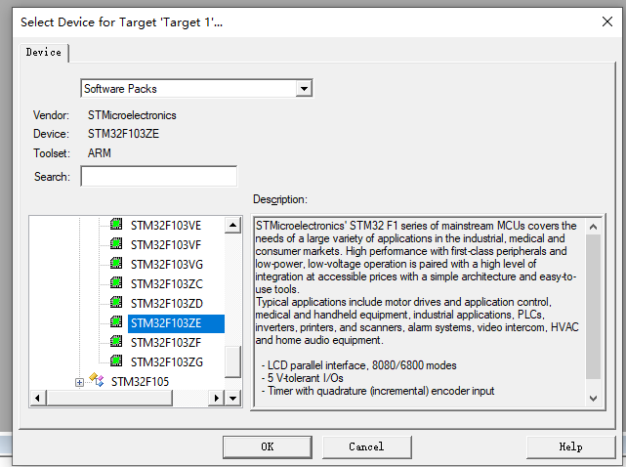Image resolution: width=626 pixels, height=467 pixels.
Task: Open Help for device selection
Action: [570, 446]
